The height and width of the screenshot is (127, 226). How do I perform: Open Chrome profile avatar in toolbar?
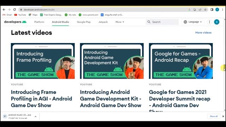(217, 10)
